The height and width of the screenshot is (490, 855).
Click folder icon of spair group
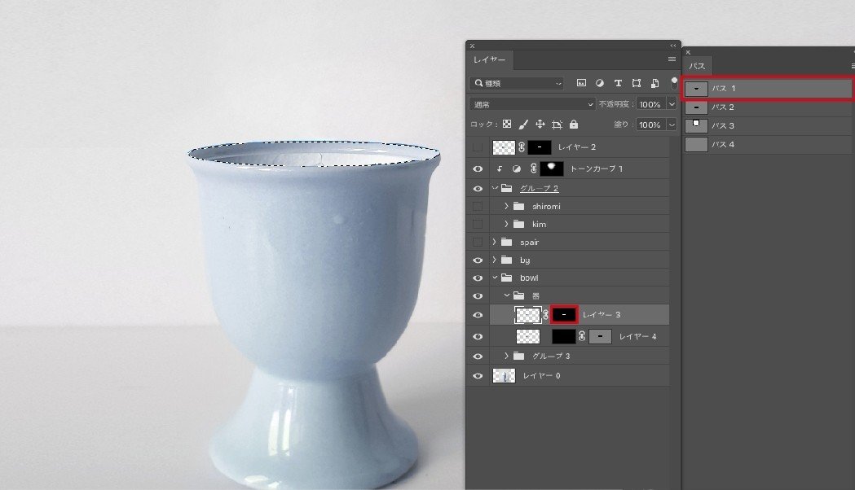(507, 242)
